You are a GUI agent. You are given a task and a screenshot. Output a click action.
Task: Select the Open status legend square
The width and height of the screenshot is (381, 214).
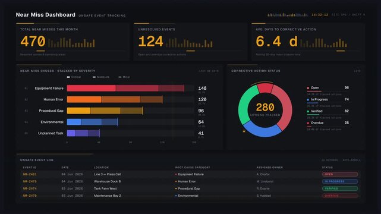click(308, 88)
